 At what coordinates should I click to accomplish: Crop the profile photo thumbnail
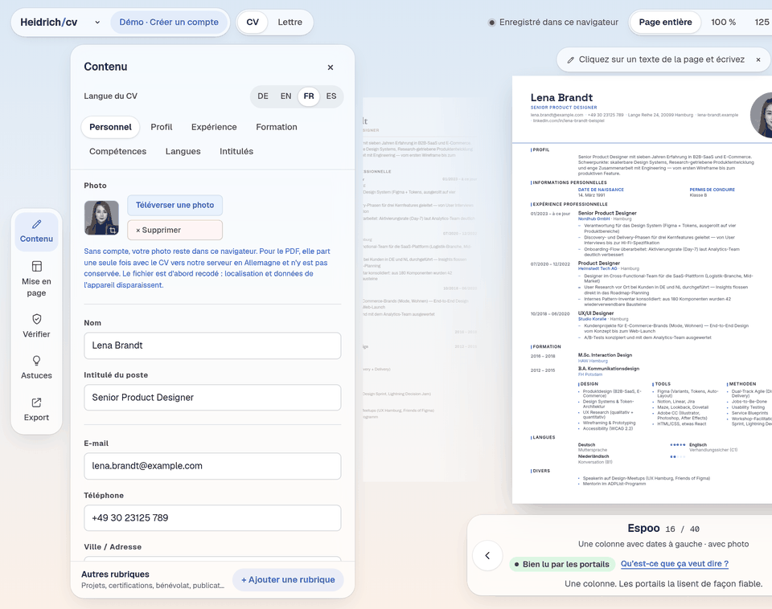coord(113,229)
